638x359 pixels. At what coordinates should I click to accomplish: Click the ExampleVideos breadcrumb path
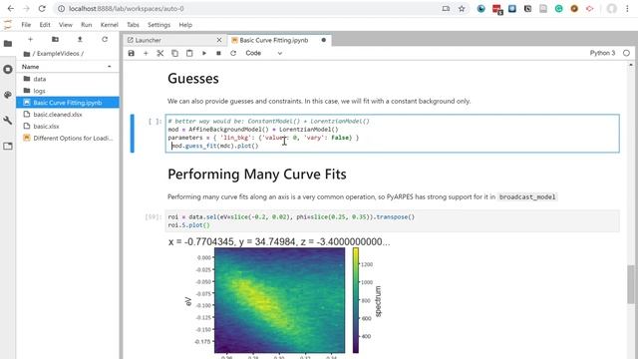(x=60, y=54)
